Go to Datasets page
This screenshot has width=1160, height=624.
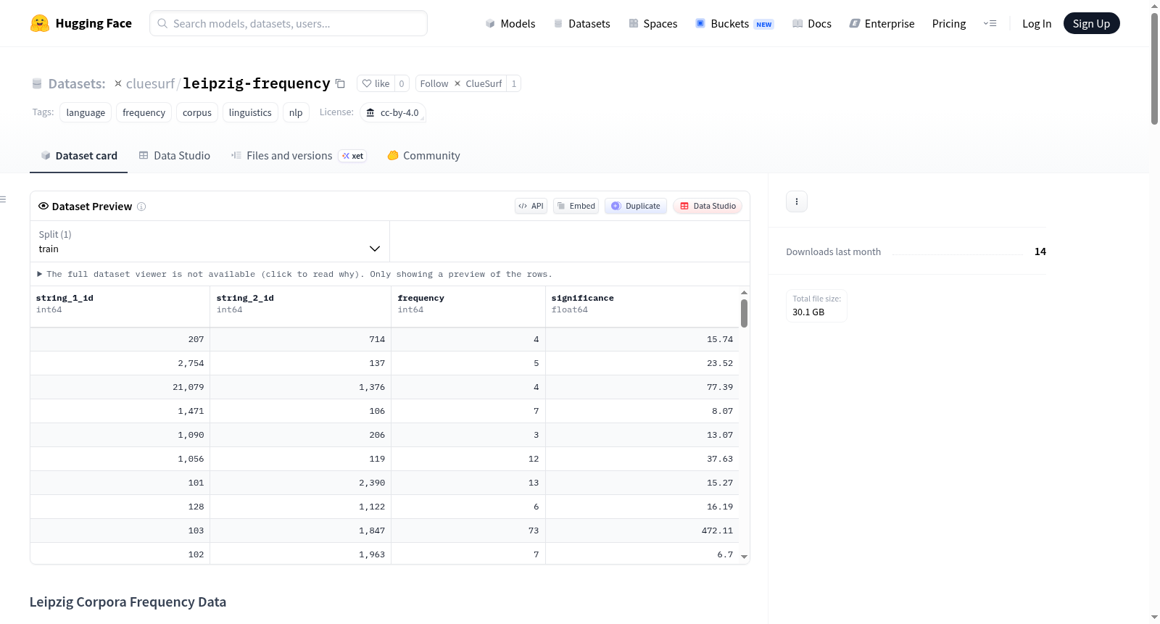tap(582, 23)
